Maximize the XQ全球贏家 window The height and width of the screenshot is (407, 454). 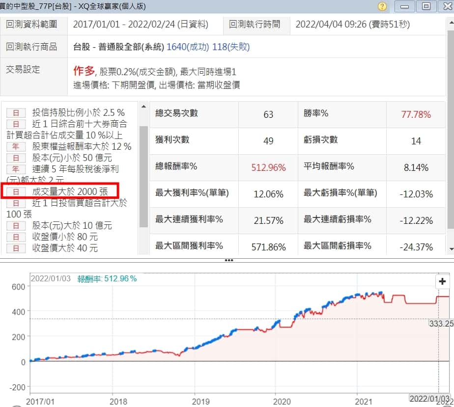pyautogui.click(x=426, y=6)
